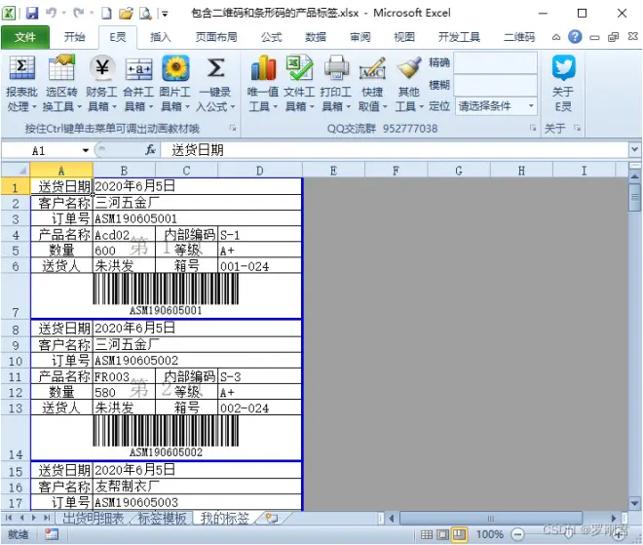Click the fx insert function icon
The image size is (643, 545).
coord(150,150)
